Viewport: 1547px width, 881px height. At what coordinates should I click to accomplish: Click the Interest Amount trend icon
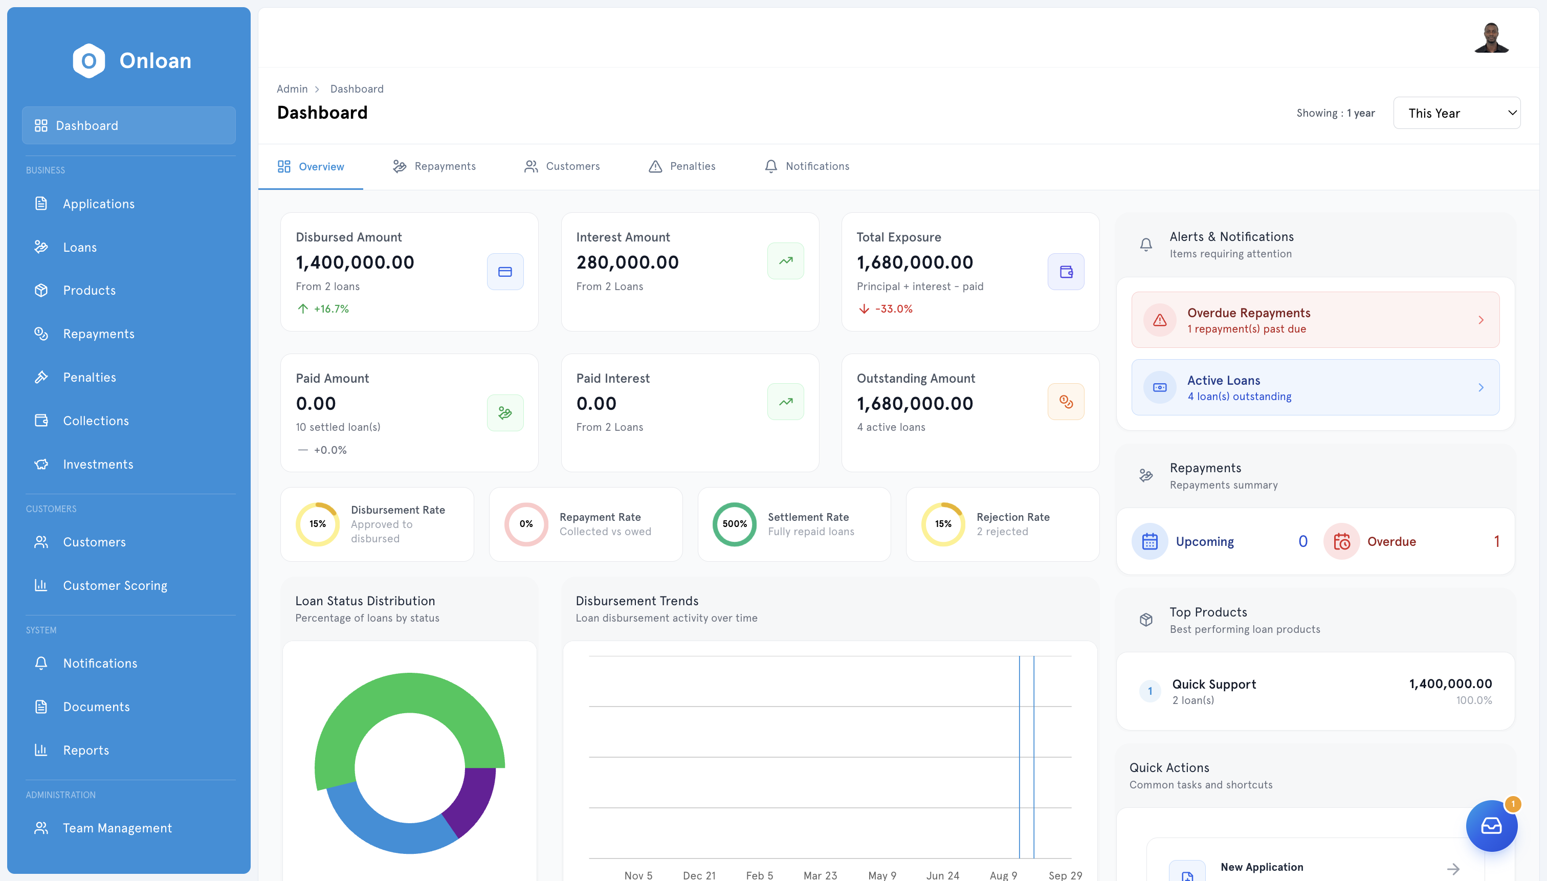click(x=785, y=261)
